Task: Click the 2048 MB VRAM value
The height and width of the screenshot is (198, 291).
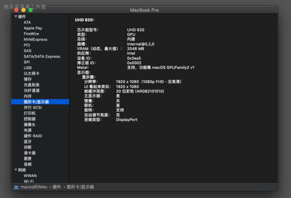Action: click(135, 49)
